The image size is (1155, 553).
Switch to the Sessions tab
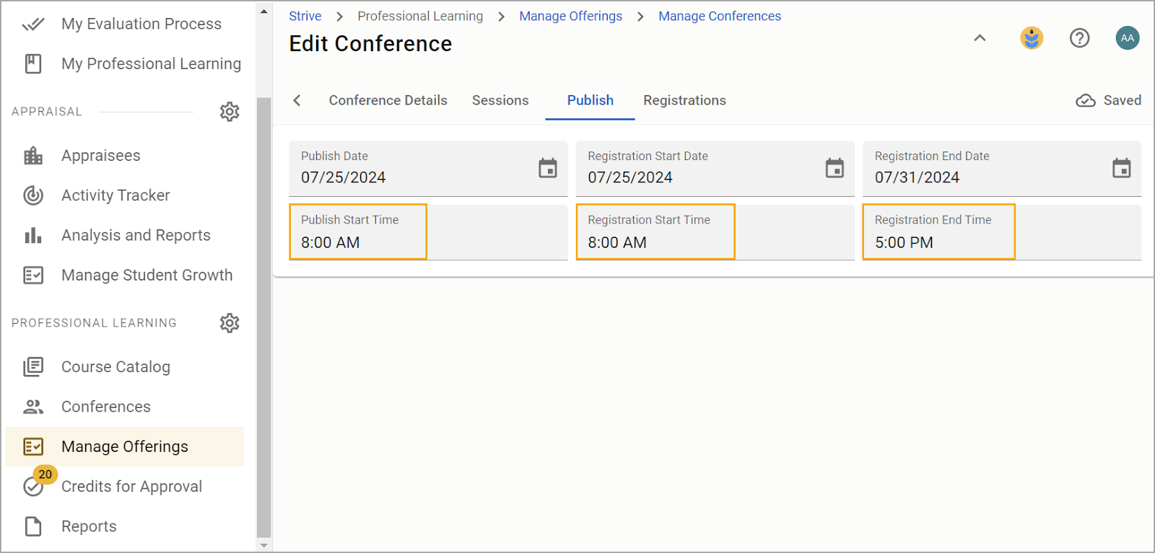(x=500, y=100)
